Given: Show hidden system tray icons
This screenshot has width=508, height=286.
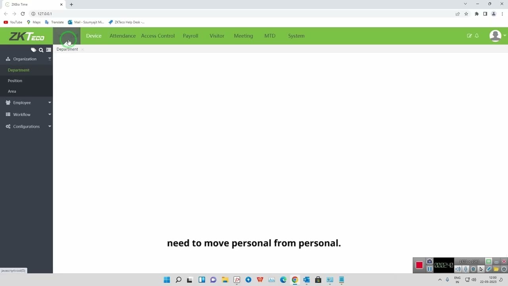Looking at the screenshot, I should pos(440,280).
